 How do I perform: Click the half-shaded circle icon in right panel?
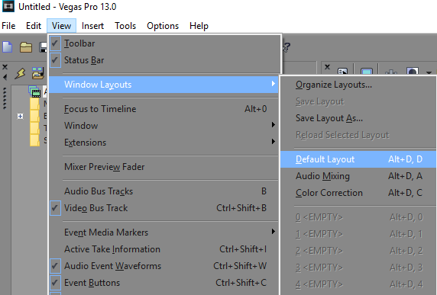(413, 72)
